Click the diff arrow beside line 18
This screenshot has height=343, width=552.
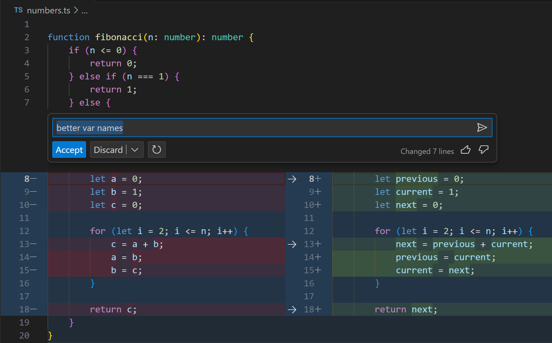(x=292, y=309)
